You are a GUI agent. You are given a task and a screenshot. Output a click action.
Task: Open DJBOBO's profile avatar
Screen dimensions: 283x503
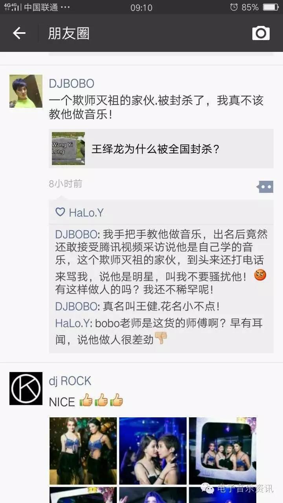[26, 91]
